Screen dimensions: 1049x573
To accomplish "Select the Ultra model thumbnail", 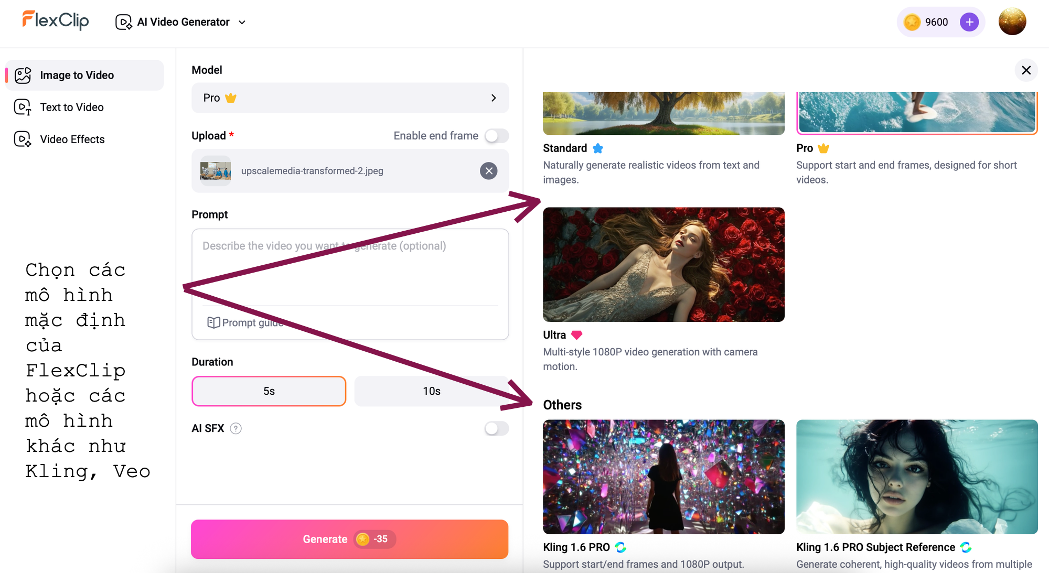I will [663, 264].
